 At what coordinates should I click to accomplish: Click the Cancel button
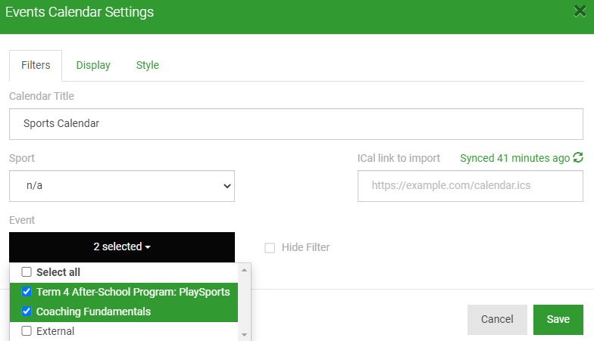[497, 319]
